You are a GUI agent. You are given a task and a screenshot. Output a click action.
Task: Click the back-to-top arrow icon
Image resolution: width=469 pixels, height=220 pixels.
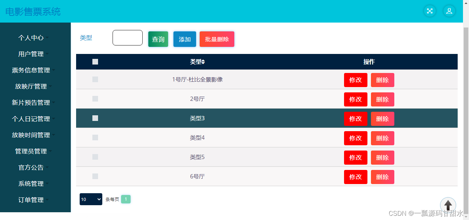(x=448, y=205)
